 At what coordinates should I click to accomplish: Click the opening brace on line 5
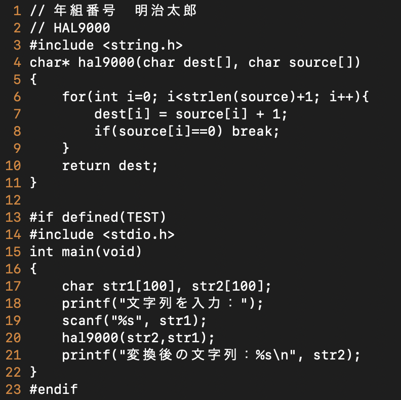tap(33, 79)
